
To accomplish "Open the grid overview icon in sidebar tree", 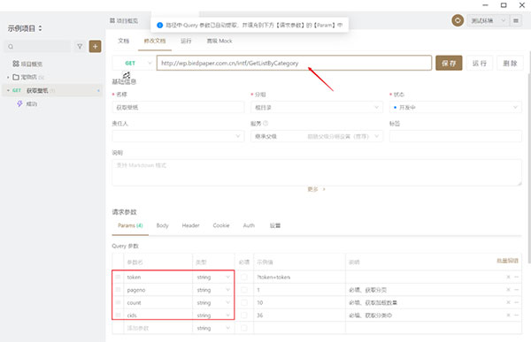I will tap(16, 64).
